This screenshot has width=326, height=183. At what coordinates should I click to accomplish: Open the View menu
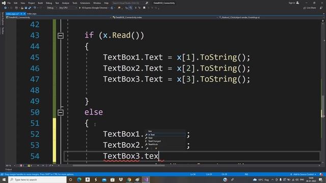point(23,3)
